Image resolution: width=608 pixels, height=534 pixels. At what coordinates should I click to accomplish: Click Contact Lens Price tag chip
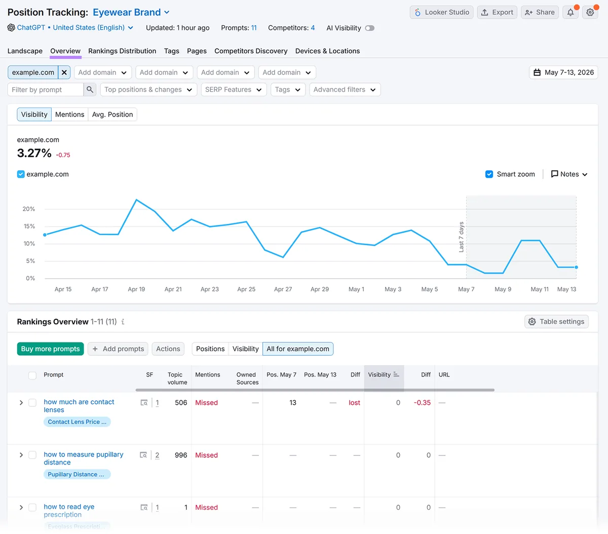(77, 422)
